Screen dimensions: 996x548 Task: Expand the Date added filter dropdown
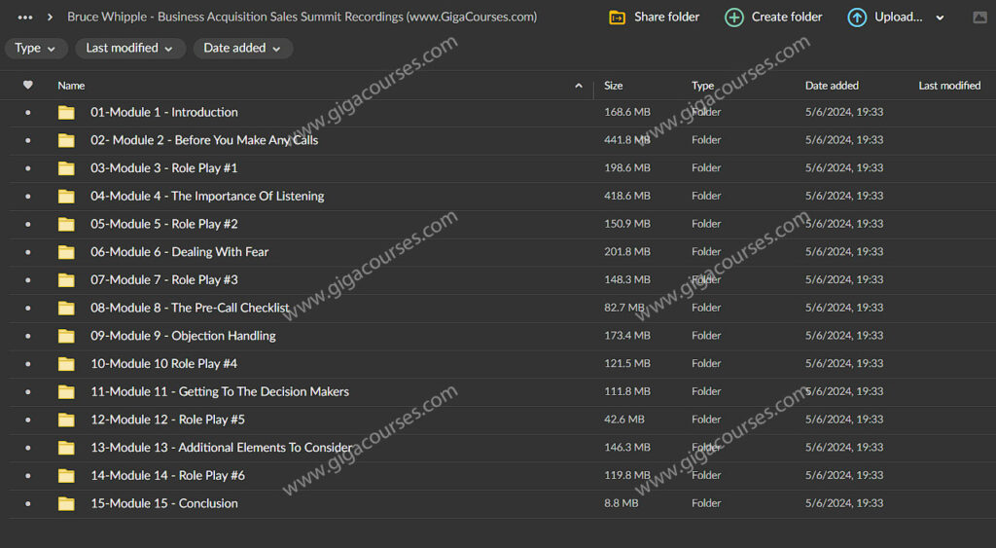pos(242,49)
